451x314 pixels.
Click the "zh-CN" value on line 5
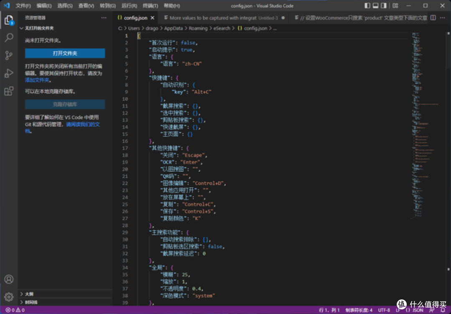[x=192, y=64]
